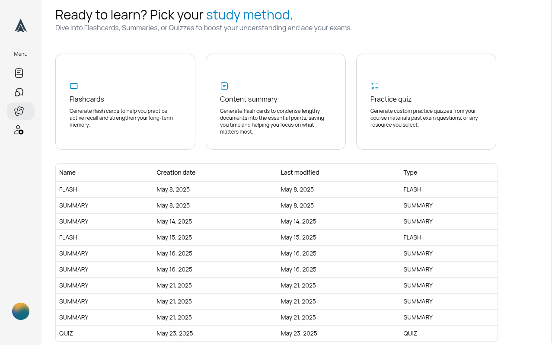Viewport: 552px width, 345px height.
Task: Open the chat assistant sidebar icon
Action: pos(19,92)
